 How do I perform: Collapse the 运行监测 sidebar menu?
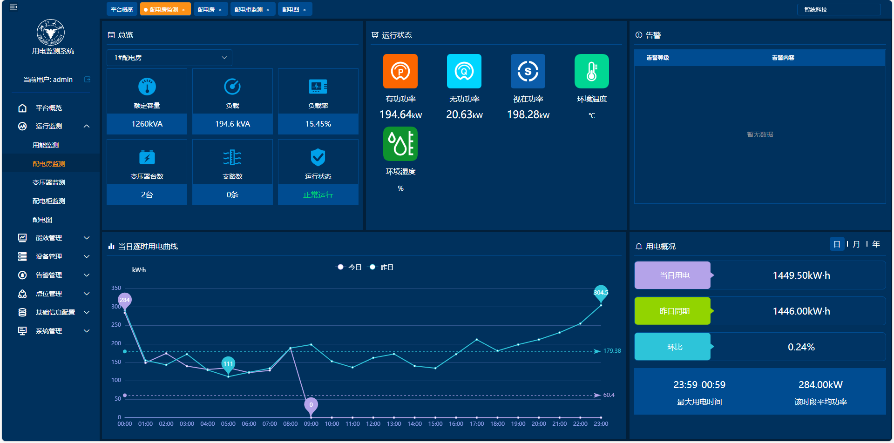(87, 126)
